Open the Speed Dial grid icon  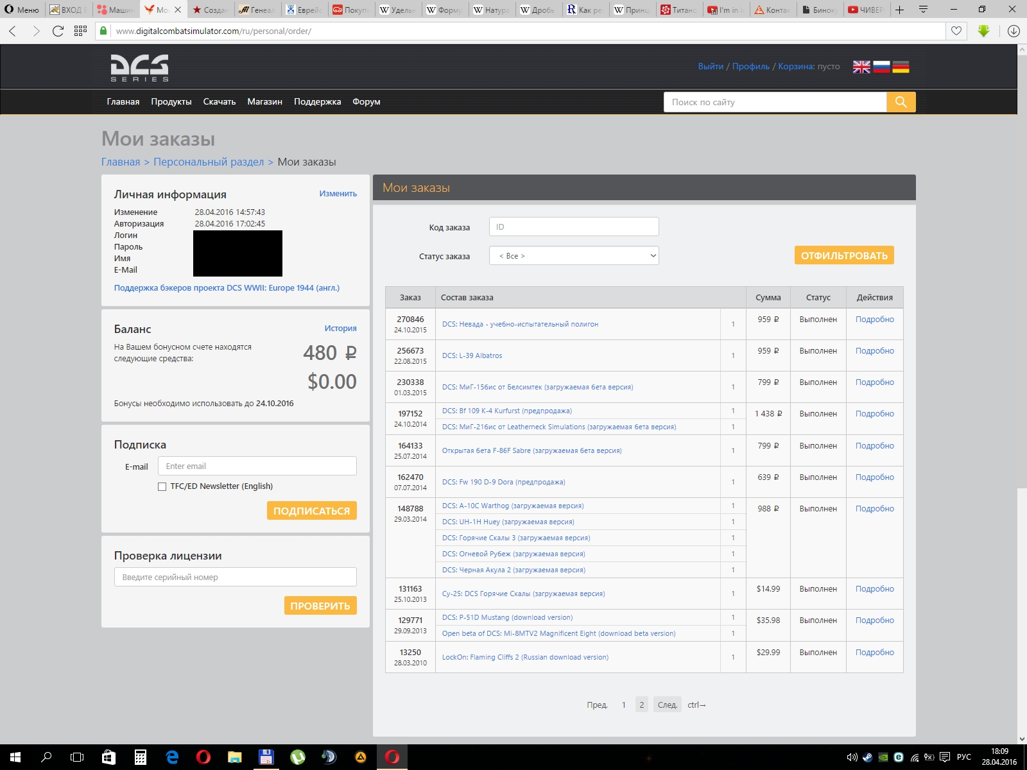[80, 31]
